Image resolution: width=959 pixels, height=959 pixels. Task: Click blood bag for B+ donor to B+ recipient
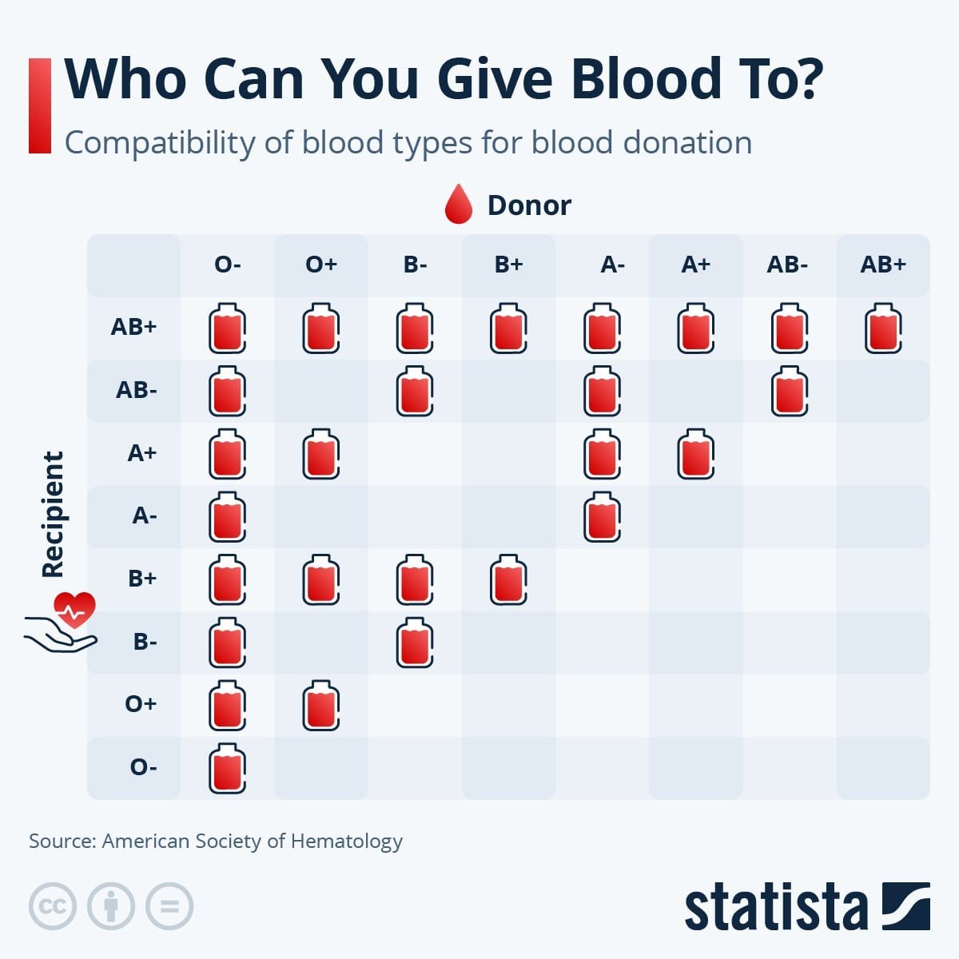(x=508, y=579)
